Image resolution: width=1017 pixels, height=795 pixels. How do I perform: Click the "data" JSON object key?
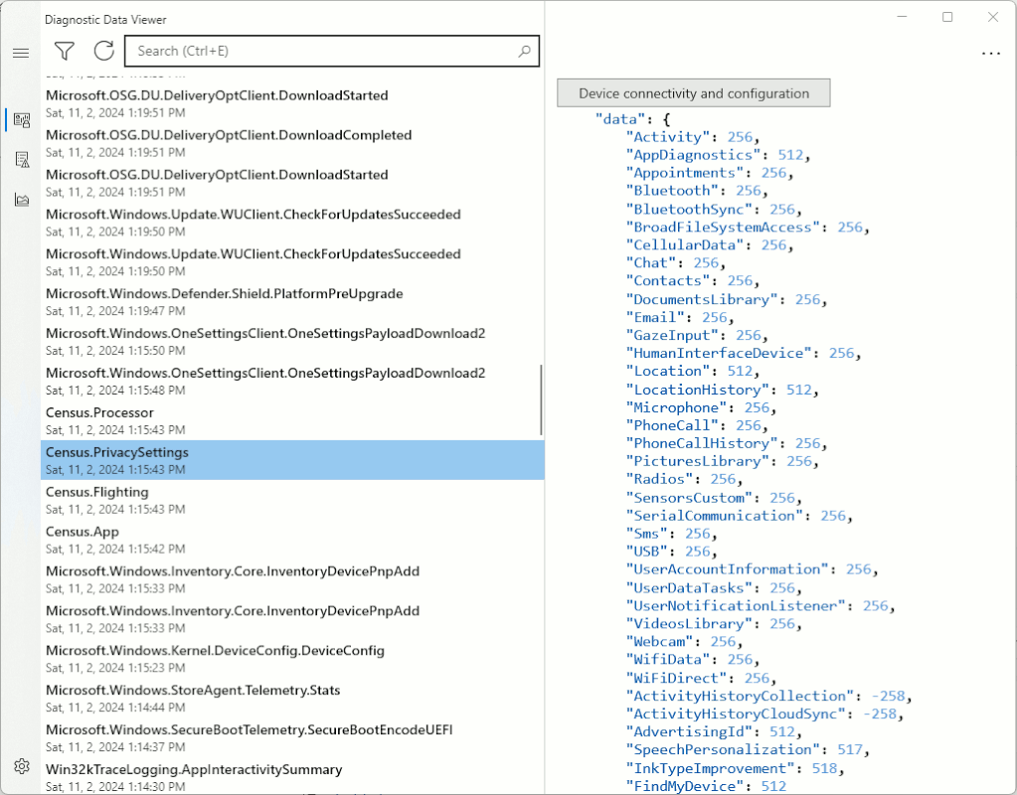[x=620, y=119]
